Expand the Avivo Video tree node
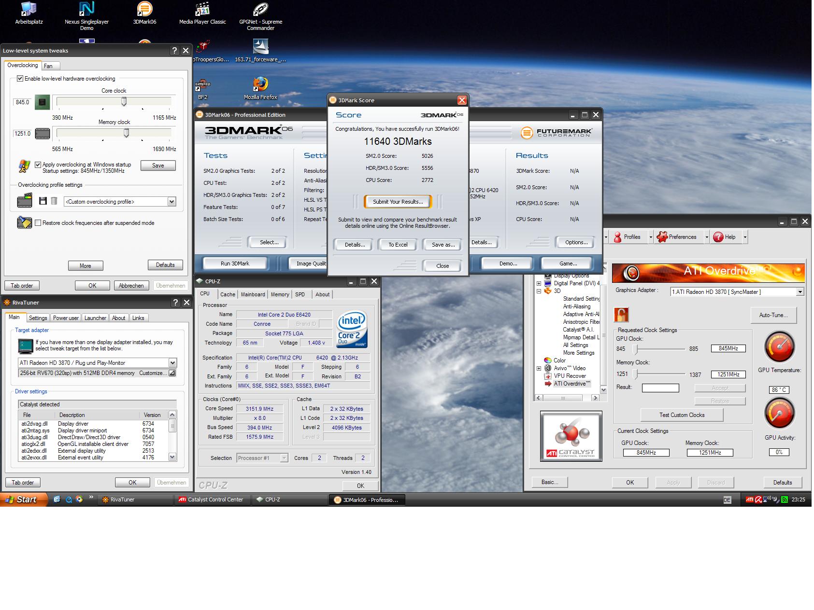 [539, 368]
